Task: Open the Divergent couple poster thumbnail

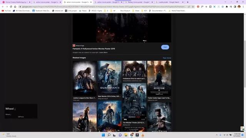Action: click(x=85, y=117)
